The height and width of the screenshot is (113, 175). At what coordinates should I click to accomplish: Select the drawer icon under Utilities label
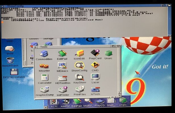[34, 44]
